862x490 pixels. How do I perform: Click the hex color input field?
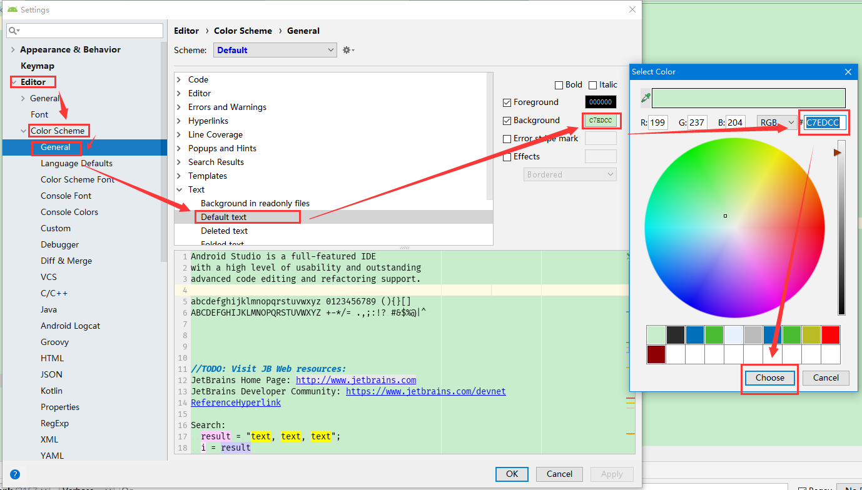[826, 122]
